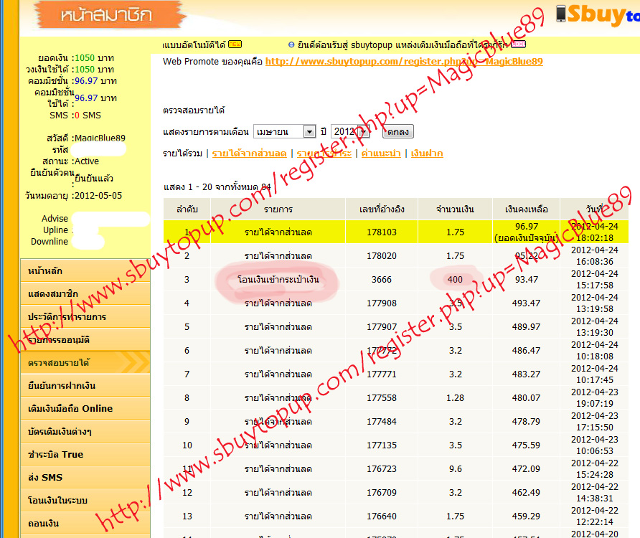Open ส่ง SMS menu item
Image resolution: width=640 pixels, height=538 pixels.
click(x=85, y=477)
